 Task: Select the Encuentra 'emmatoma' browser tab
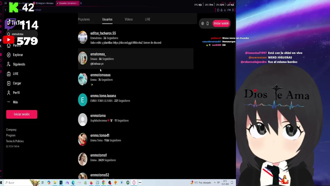67,3
